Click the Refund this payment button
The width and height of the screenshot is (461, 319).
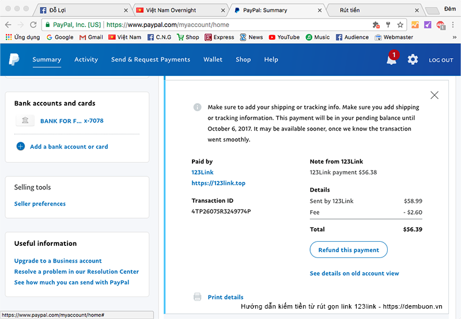point(349,250)
